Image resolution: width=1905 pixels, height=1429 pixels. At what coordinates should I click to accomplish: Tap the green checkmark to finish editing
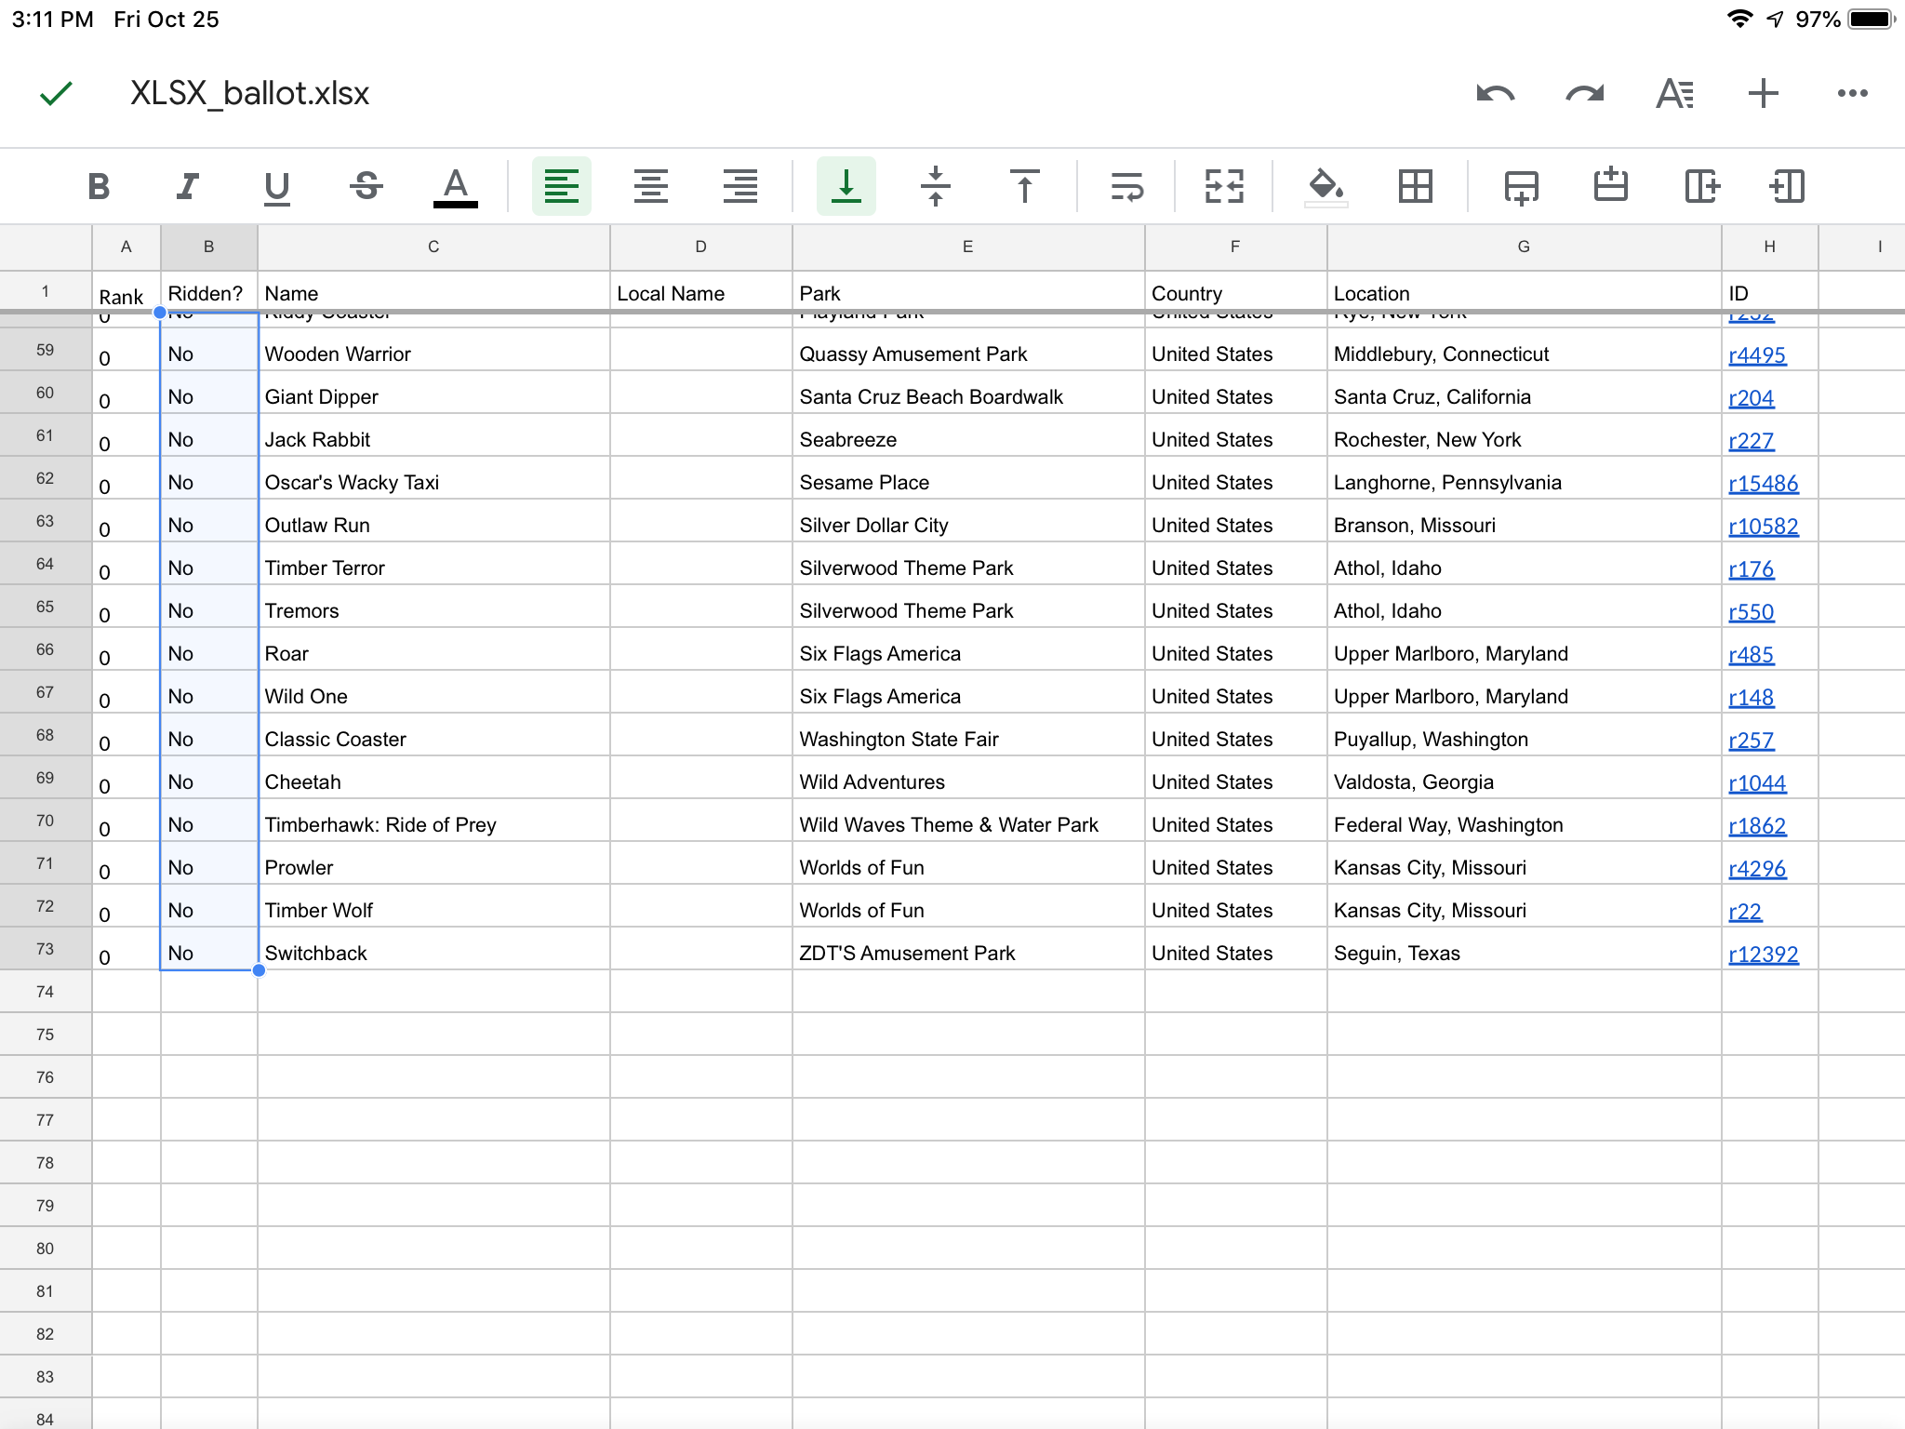56,93
